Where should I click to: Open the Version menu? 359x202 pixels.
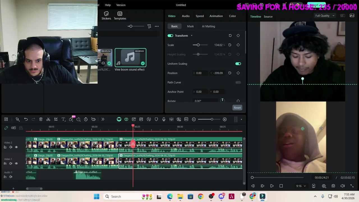(x=121, y=5)
